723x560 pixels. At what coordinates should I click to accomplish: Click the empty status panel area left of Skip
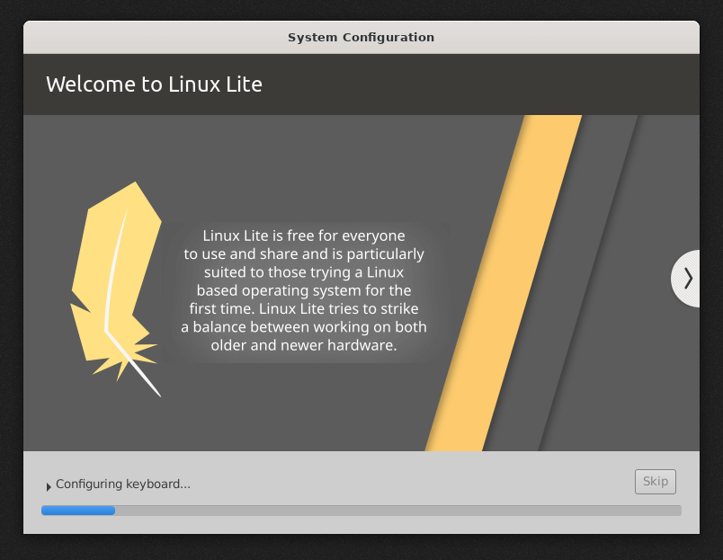(405, 483)
